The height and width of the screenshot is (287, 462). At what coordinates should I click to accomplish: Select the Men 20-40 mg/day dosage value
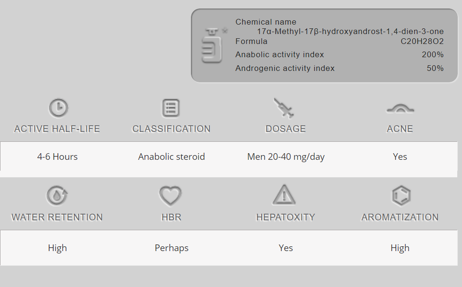point(286,157)
